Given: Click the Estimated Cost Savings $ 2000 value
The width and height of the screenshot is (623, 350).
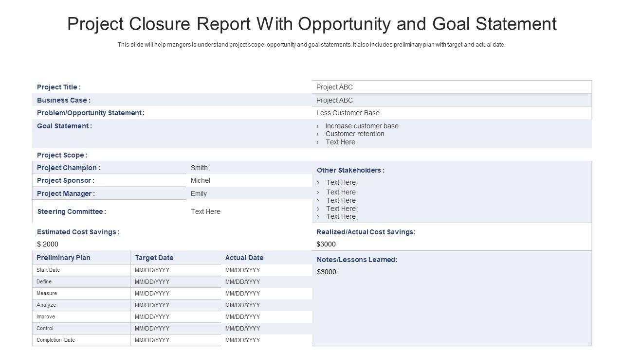Looking at the screenshot, I should point(48,244).
